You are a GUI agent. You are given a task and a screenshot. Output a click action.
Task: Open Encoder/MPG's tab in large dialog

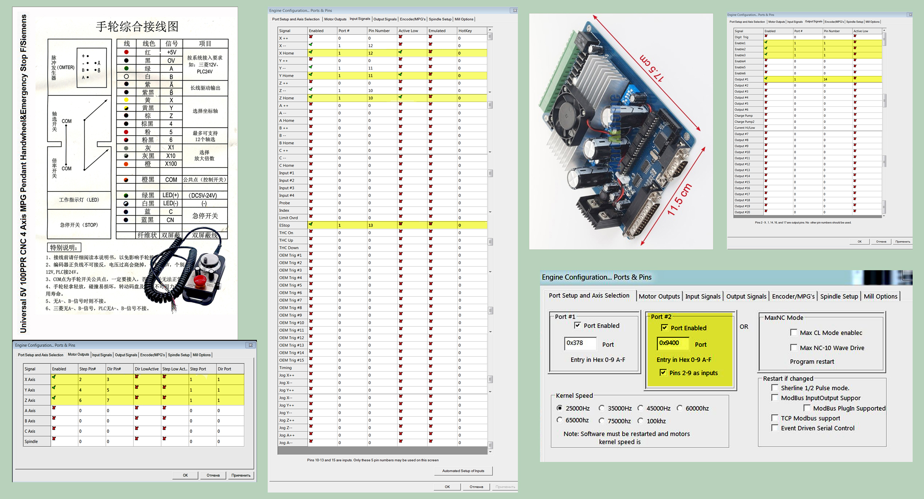(793, 296)
